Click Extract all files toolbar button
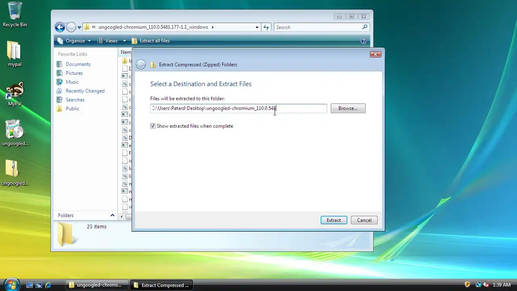Screen dimensions: 517x291 tap(150, 41)
